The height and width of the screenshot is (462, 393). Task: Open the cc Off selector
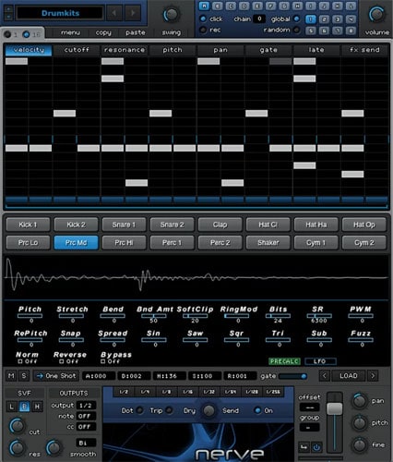(x=86, y=427)
